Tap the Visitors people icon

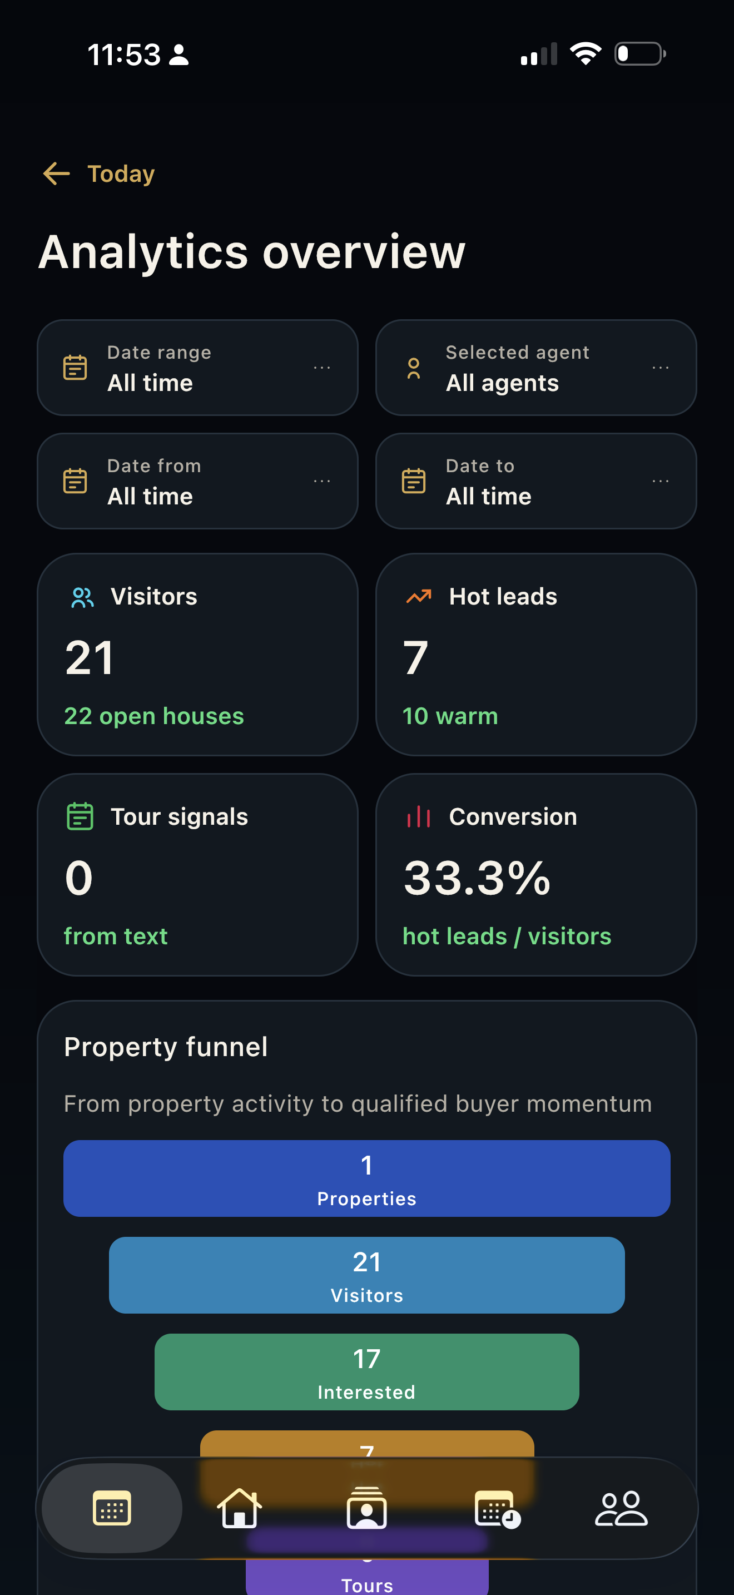tap(82, 597)
